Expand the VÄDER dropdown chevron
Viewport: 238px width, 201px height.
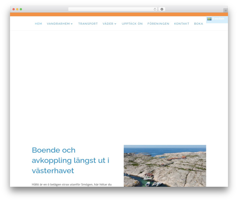[115, 24]
